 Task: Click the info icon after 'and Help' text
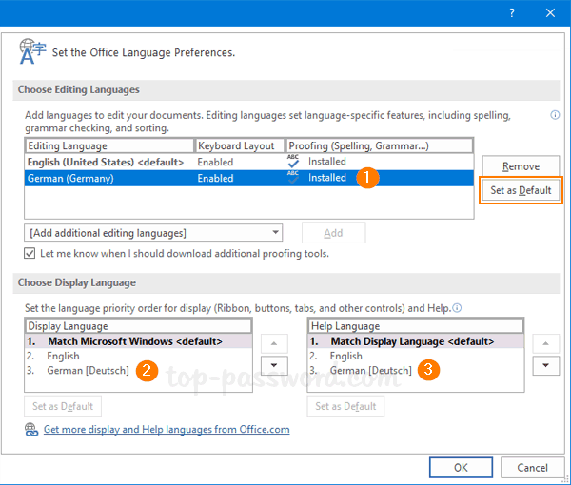tap(458, 308)
